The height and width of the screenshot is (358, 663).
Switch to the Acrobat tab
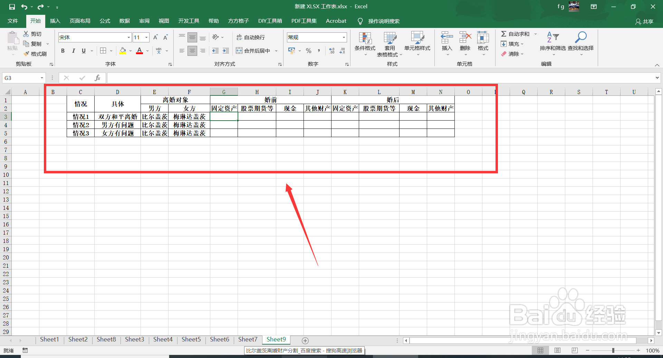point(336,21)
